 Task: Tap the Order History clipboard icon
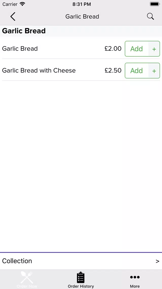(81, 277)
